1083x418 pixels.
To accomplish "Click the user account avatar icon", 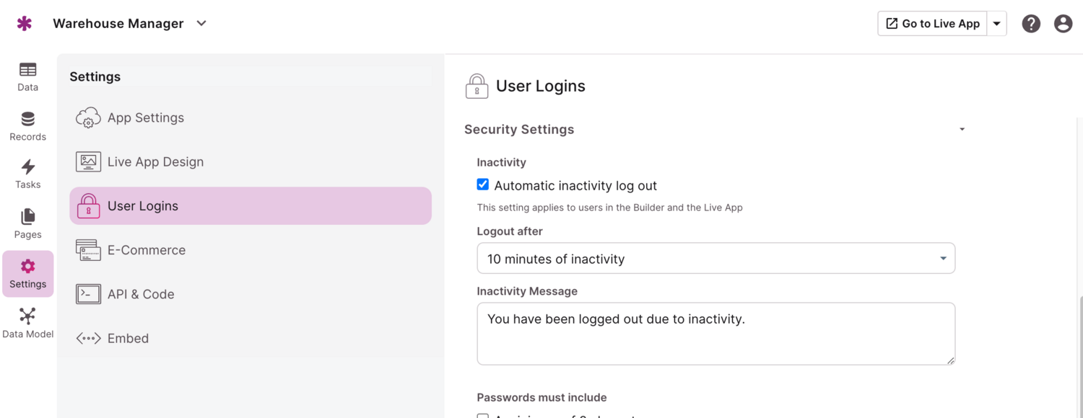I will pos(1063,23).
